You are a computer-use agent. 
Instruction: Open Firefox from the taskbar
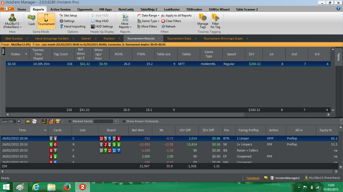[67, 187]
